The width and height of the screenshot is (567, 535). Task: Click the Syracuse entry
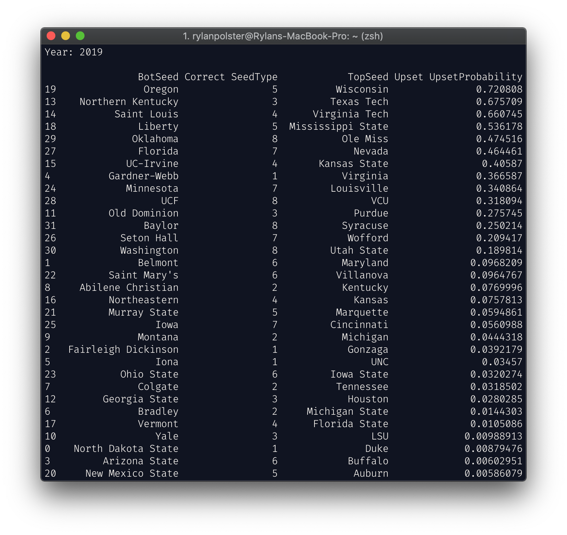point(365,226)
